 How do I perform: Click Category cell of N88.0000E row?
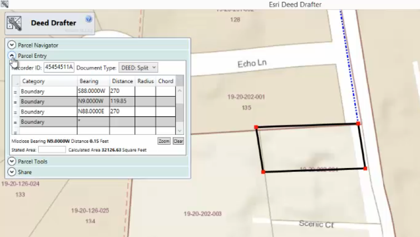click(48, 112)
